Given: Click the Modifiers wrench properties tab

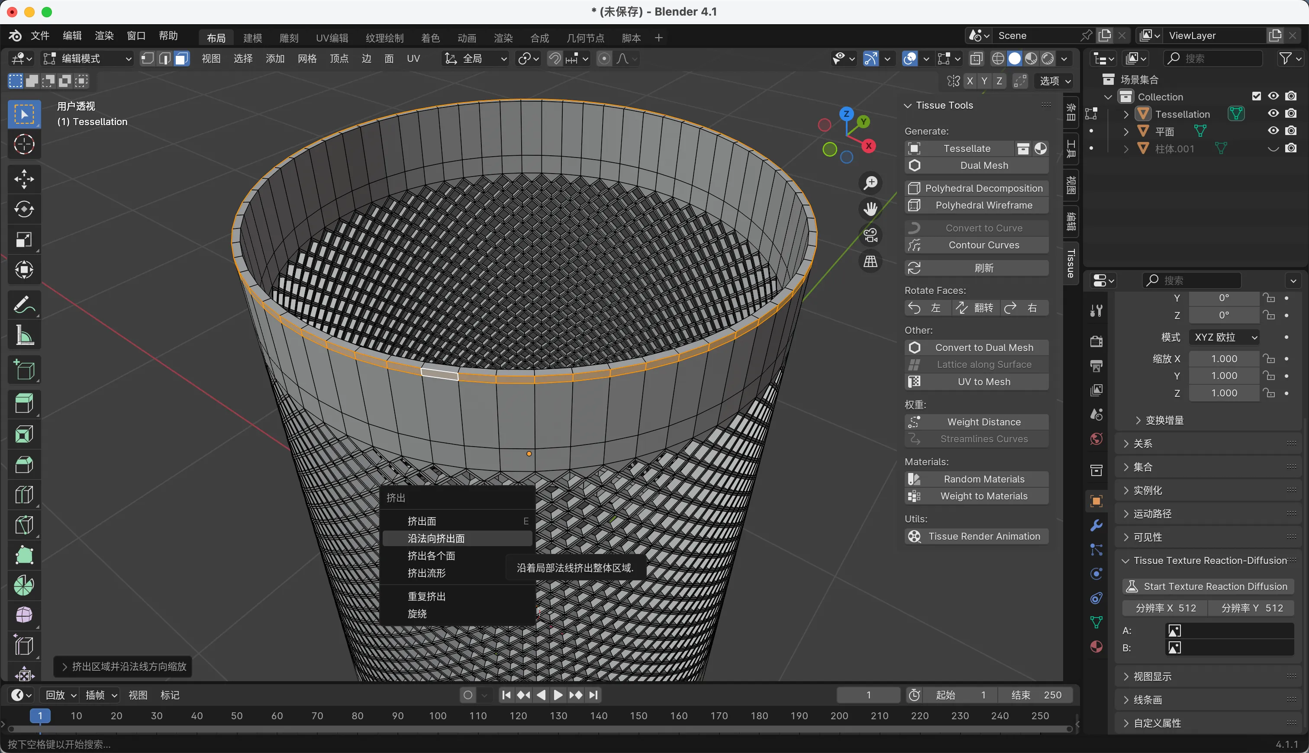Looking at the screenshot, I should [1096, 525].
